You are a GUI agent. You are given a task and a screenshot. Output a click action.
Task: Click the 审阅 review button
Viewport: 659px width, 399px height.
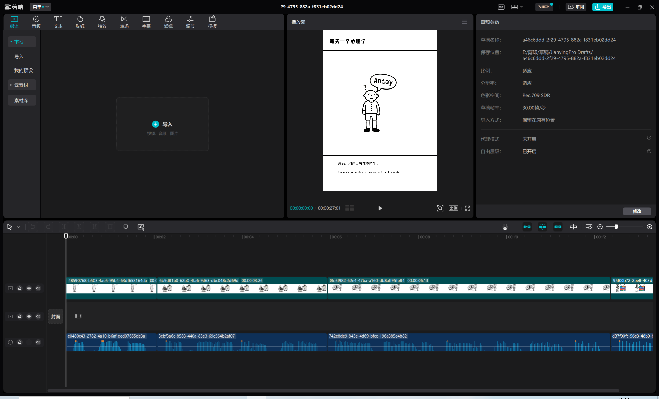[x=576, y=7]
